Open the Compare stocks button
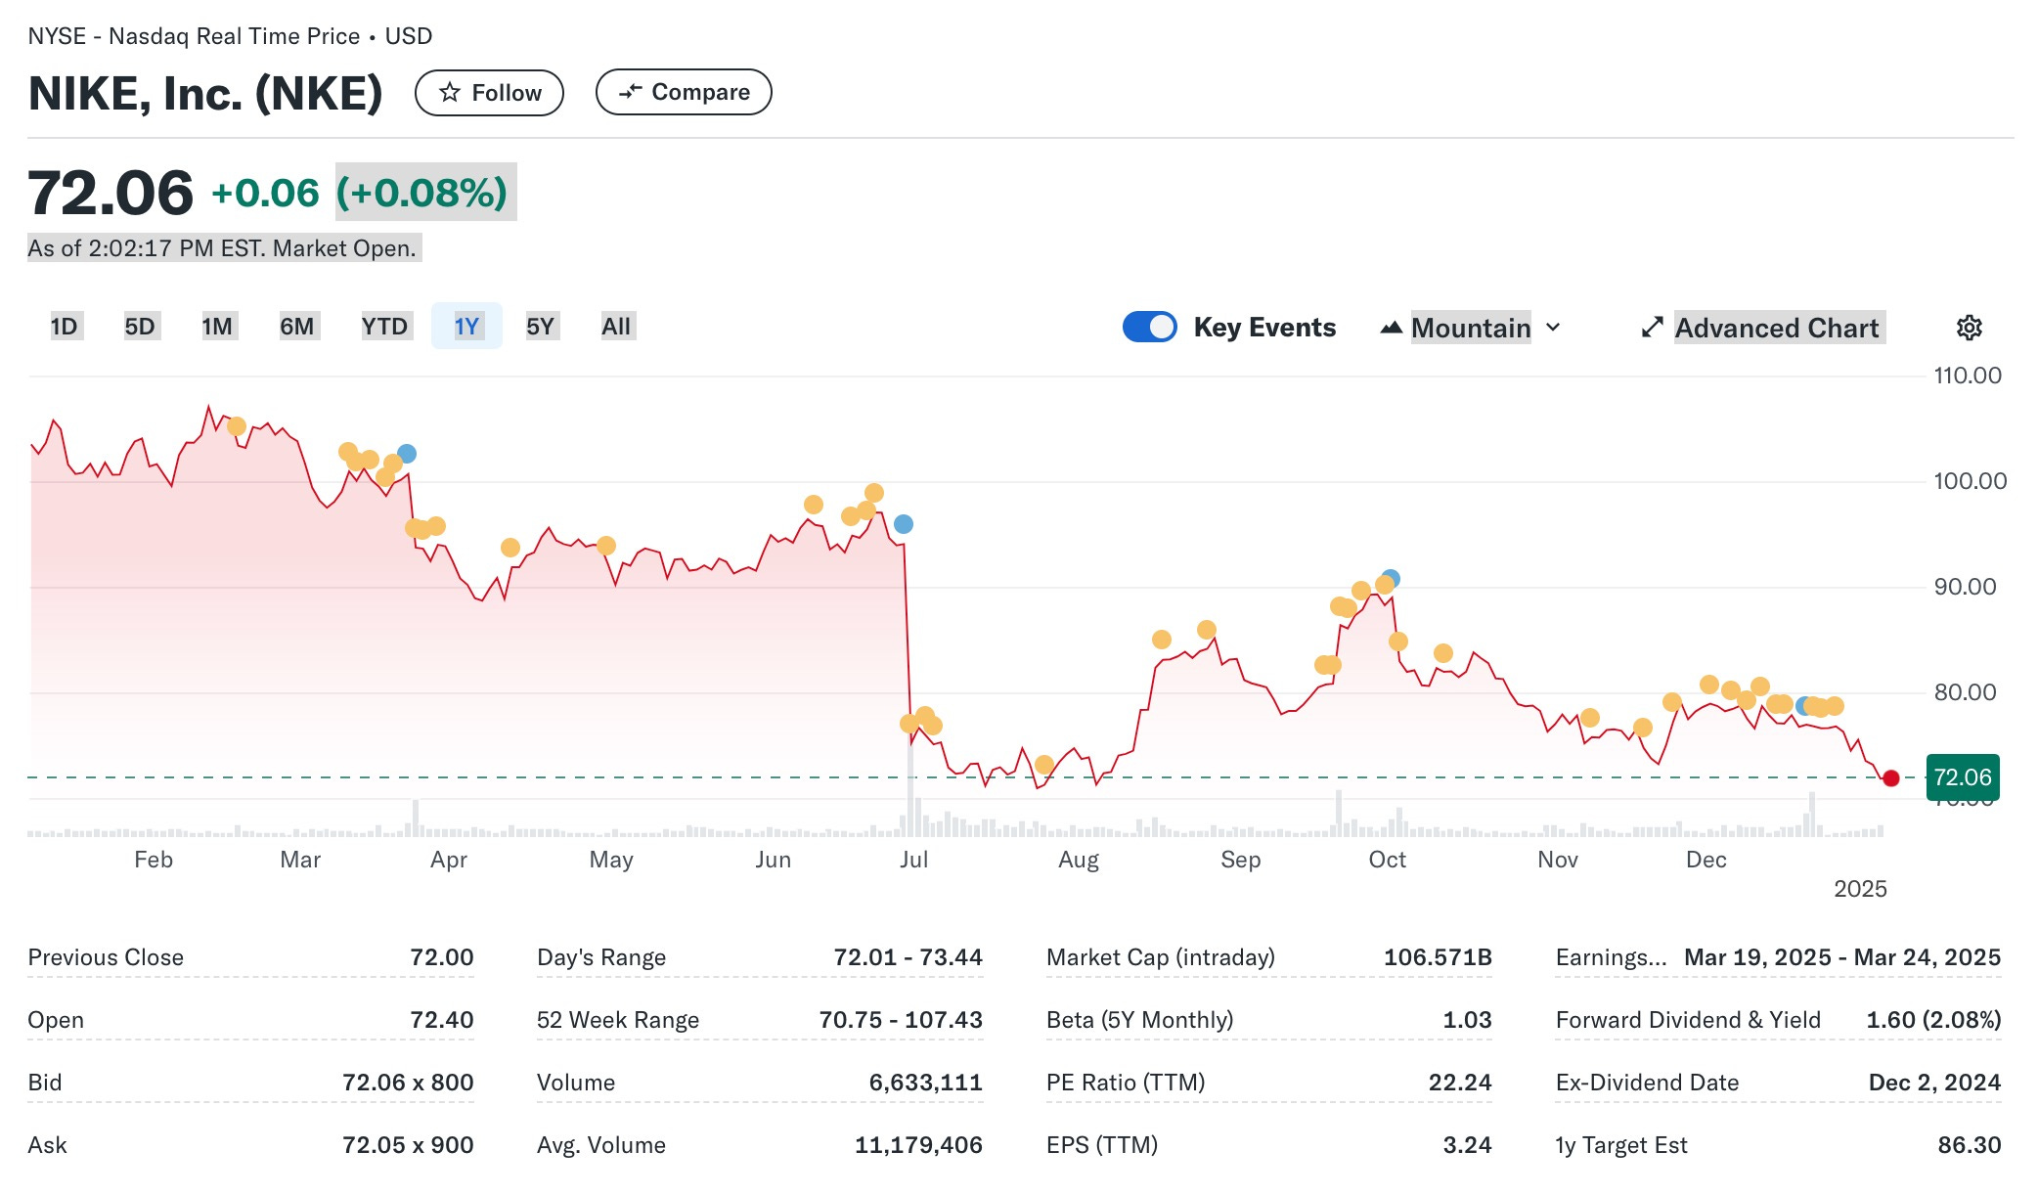 [x=684, y=92]
